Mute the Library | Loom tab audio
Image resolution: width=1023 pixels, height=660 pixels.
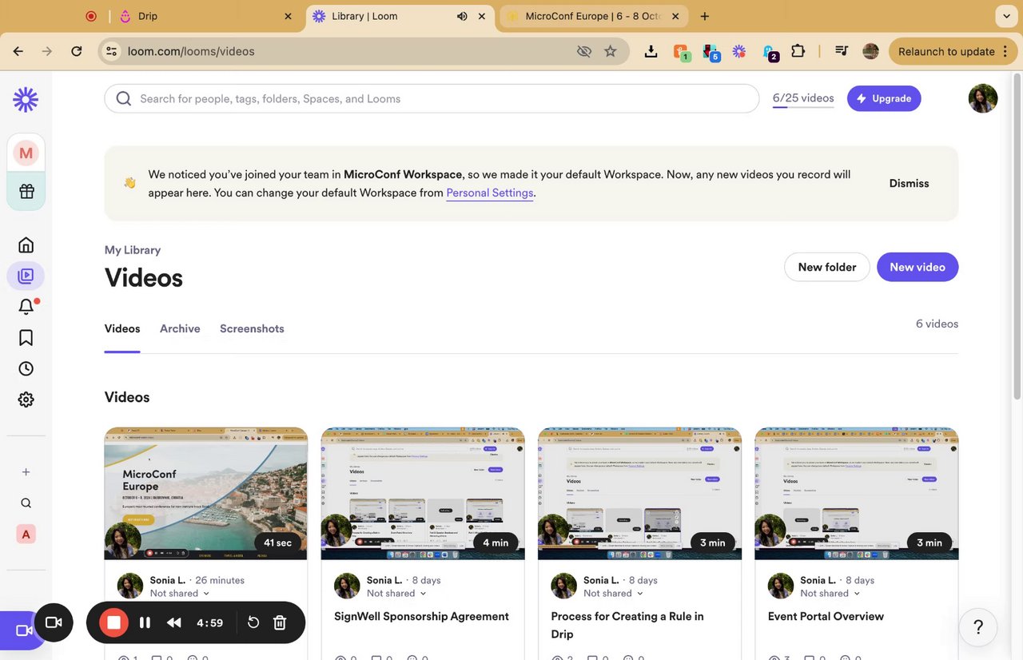pyautogui.click(x=463, y=16)
